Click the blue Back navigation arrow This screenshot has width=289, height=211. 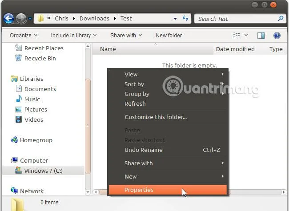click(8, 18)
